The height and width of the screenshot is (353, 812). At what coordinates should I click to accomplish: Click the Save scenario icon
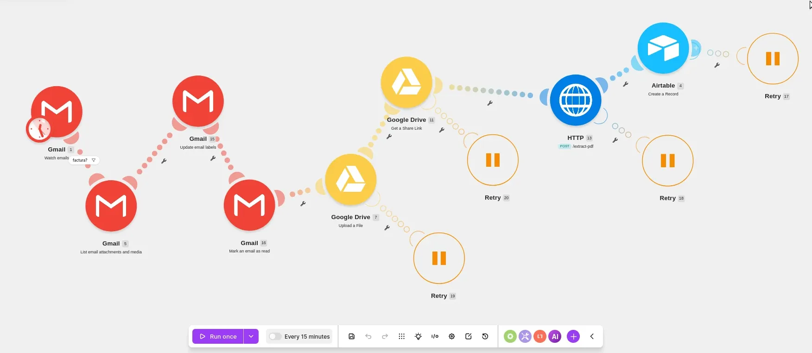(352, 336)
